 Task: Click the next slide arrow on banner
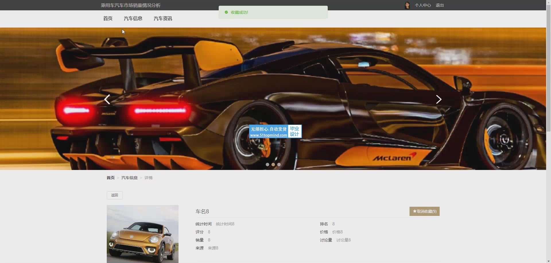click(x=439, y=99)
